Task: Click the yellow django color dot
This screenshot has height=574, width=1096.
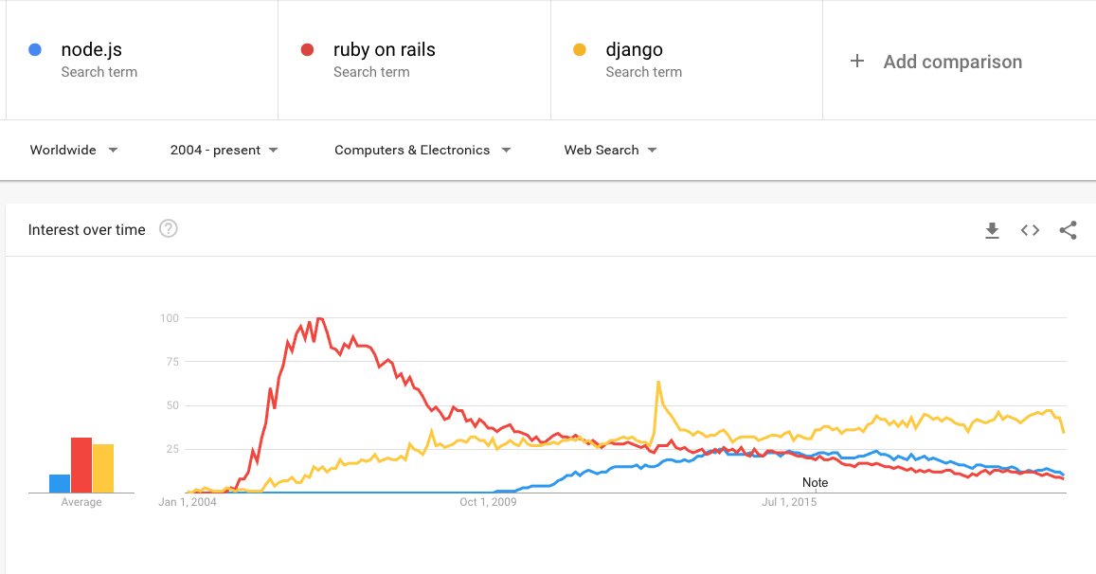Action: (x=580, y=50)
